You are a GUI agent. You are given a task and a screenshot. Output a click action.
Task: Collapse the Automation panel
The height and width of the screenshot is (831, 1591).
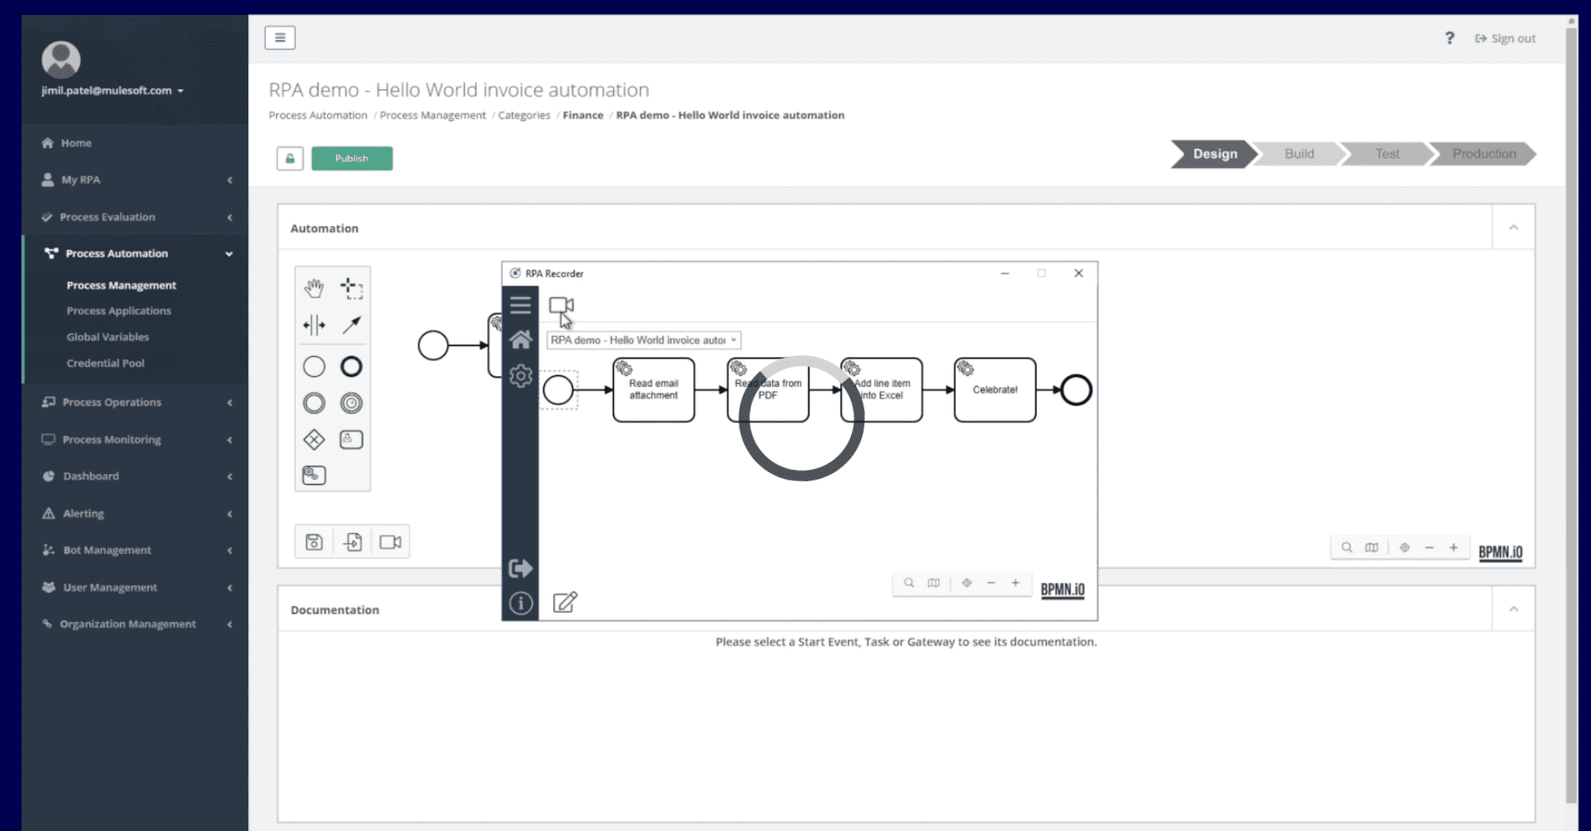coord(1514,228)
